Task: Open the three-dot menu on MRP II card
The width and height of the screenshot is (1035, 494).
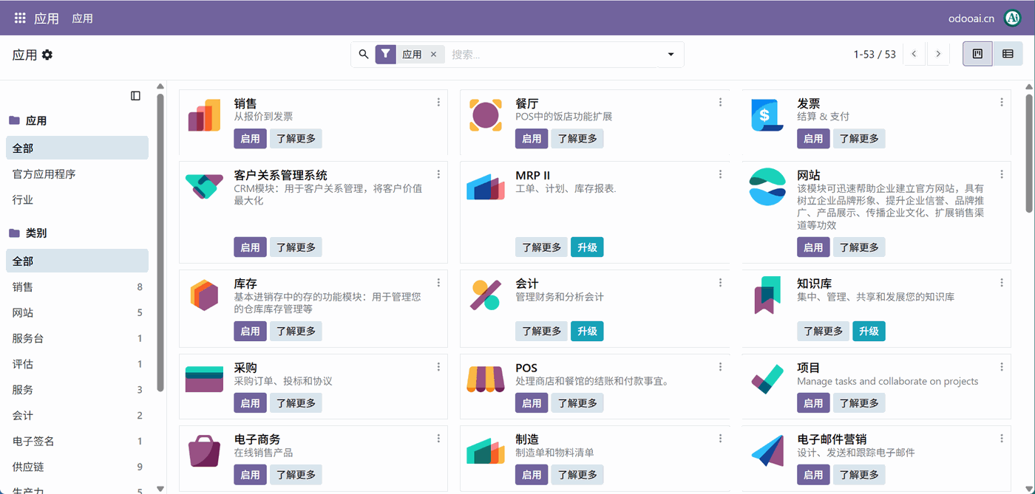Action: [x=720, y=174]
